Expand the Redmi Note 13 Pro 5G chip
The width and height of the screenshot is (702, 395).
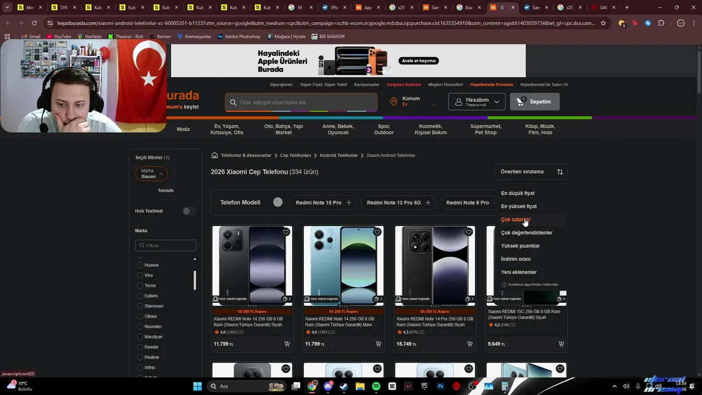pos(399,202)
